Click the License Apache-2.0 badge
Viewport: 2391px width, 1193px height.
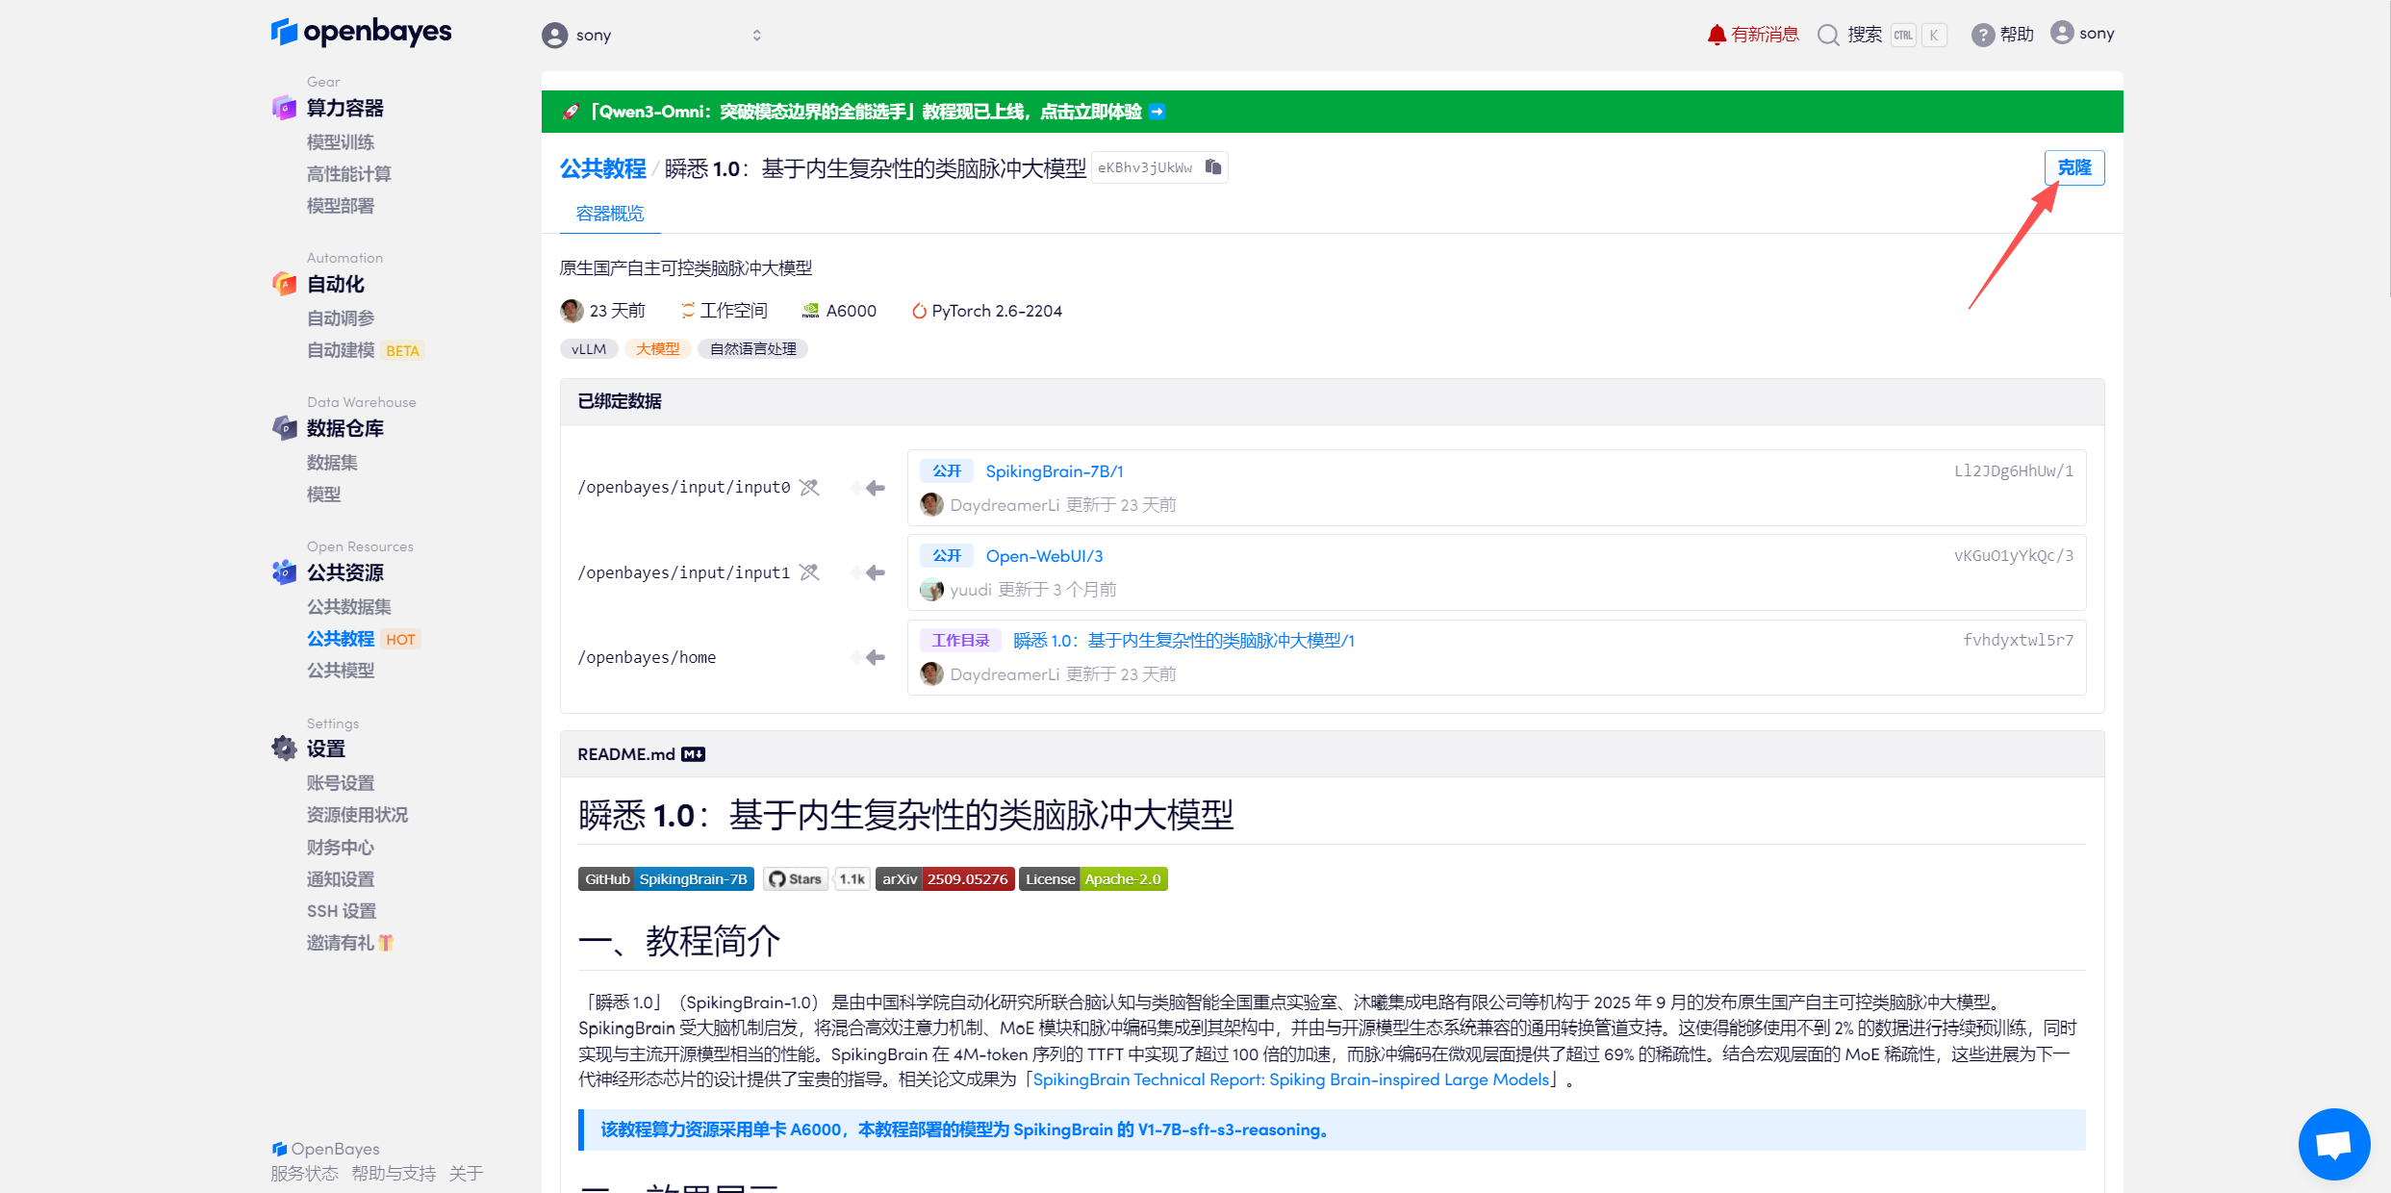(x=1093, y=879)
